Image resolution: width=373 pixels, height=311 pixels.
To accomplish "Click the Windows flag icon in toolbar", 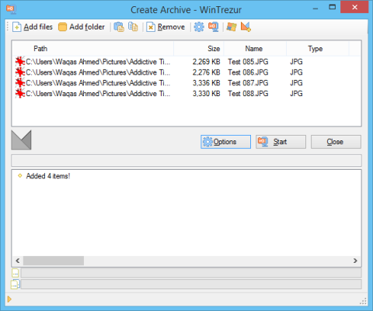I will 232,27.
